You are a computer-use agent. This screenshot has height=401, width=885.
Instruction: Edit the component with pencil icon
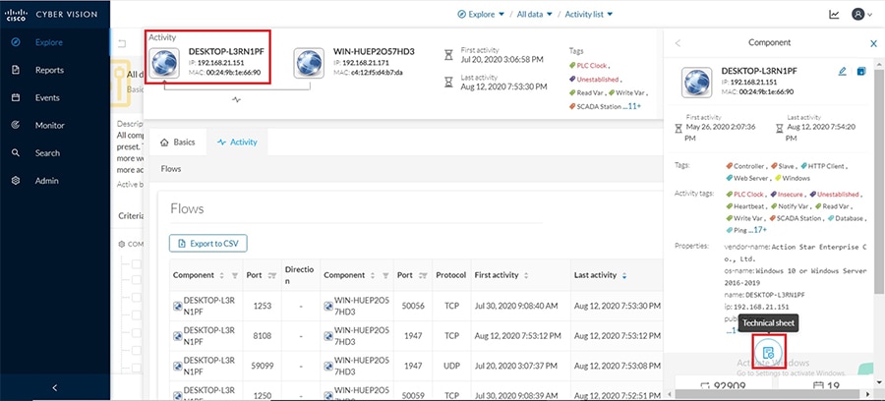(842, 71)
